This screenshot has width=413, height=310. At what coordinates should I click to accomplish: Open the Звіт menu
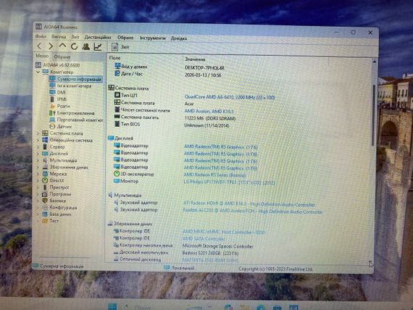pos(75,37)
